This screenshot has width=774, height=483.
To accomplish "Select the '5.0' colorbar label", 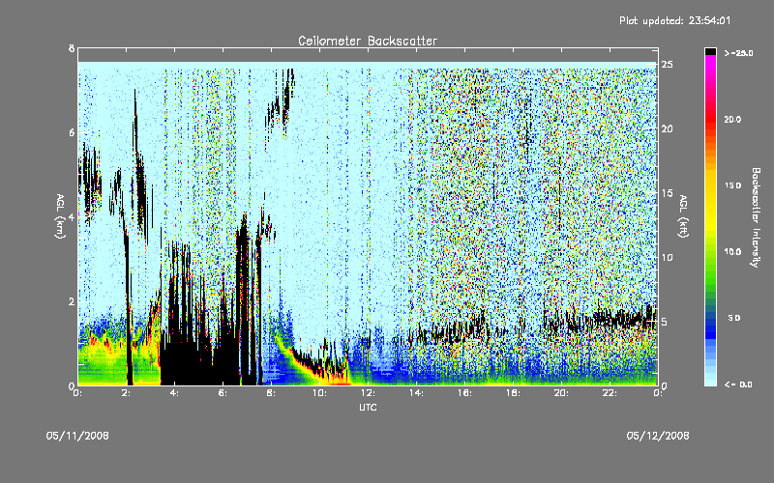I will 734,318.
